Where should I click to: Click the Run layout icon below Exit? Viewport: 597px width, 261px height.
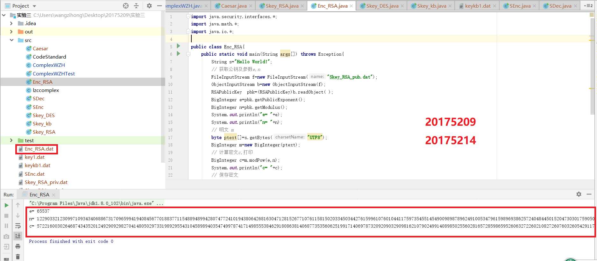click(6, 259)
